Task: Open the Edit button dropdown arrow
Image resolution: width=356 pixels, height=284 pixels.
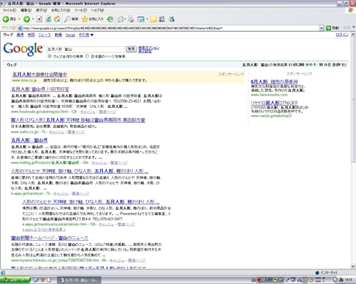Action: [147, 19]
